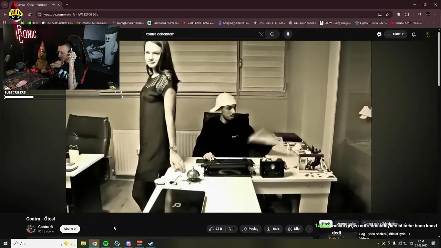The height and width of the screenshot is (248, 441).
Task: Open options for Ceg - Şarkı Sözleri video
Action: tap(409, 234)
